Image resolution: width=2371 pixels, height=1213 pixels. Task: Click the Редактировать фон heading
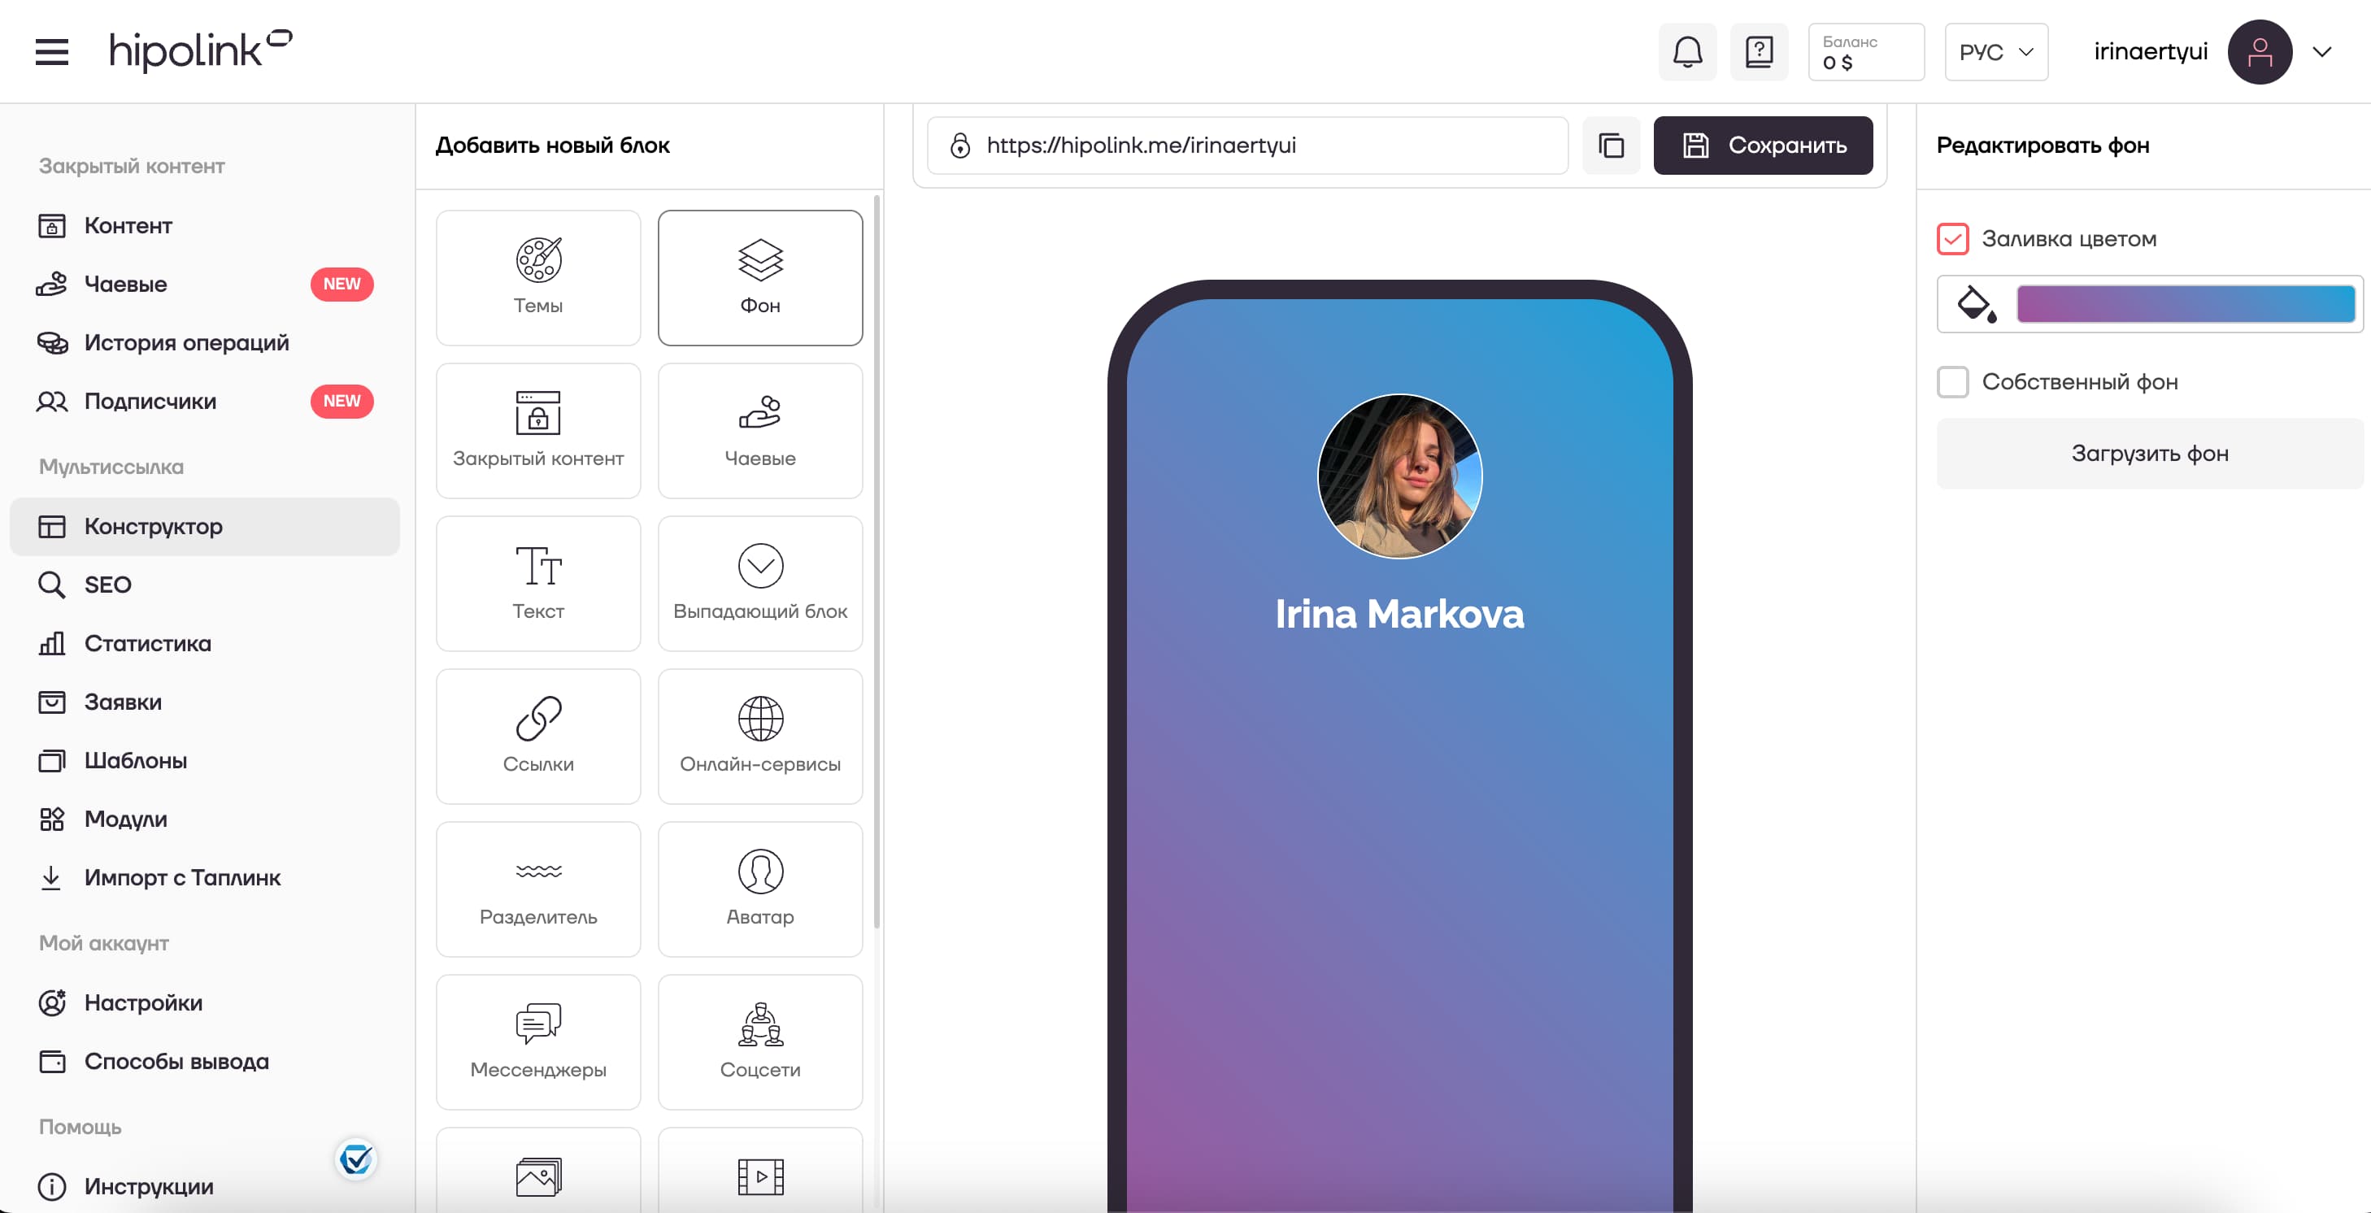tap(2043, 146)
